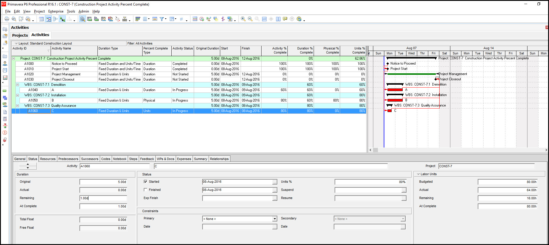The image size is (549, 245).
Task: Click the Zoom In magnifier
Action: coord(243,19)
